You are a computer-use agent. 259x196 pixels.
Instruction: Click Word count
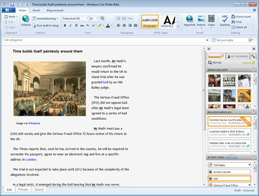tap(241, 17)
